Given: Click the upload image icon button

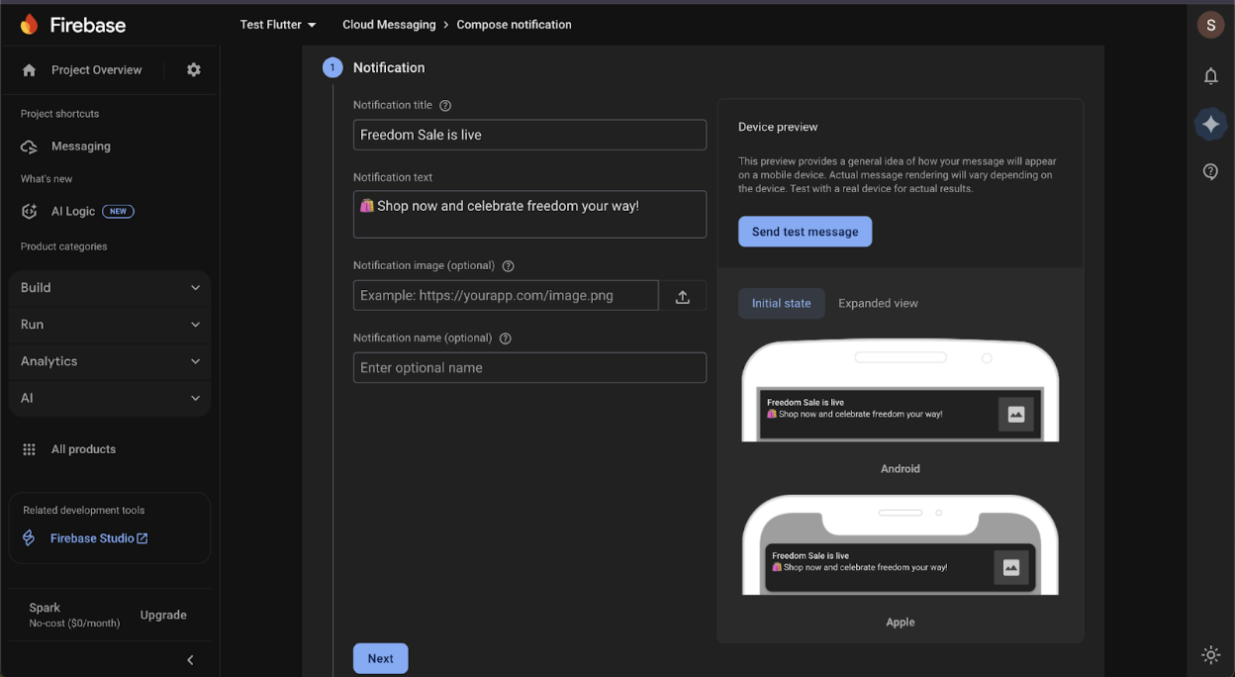Looking at the screenshot, I should (x=683, y=296).
